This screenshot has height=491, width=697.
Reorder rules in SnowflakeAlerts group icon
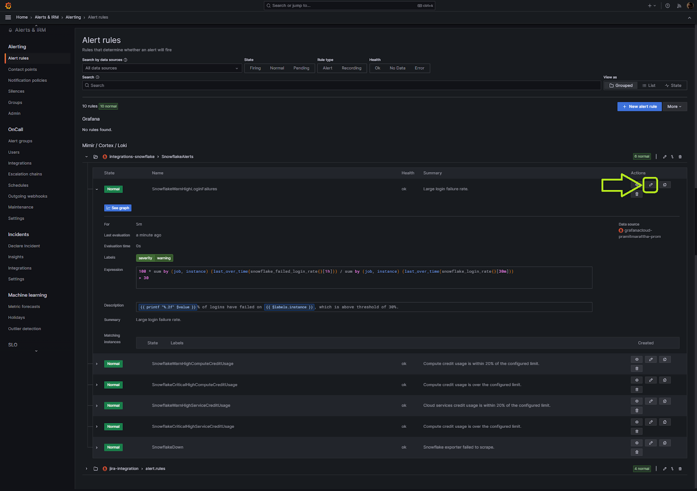click(672, 157)
